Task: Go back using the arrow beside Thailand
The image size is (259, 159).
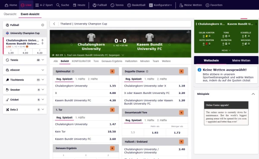Action: tap(54, 24)
